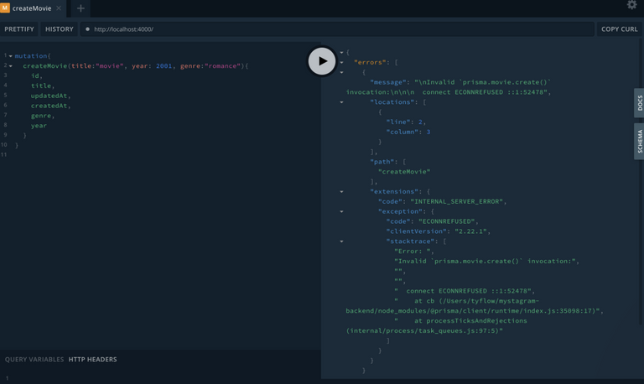Run the mutation with the play button
Image resolution: width=644 pixels, height=384 pixels.
pyautogui.click(x=322, y=61)
